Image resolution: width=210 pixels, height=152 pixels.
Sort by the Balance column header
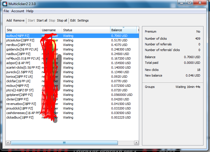click(124, 30)
